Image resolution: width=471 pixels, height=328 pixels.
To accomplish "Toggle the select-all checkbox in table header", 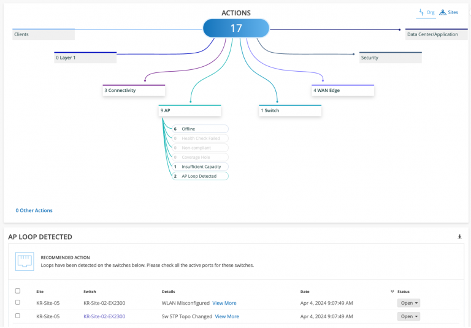I will tap(18, 291).
